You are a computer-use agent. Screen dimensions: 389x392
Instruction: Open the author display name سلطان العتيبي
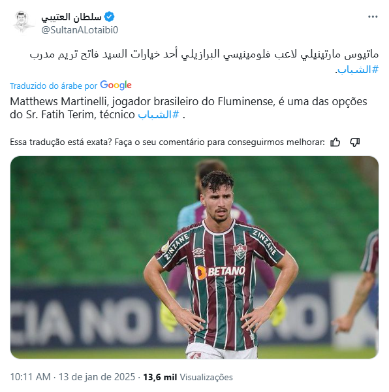[x=71, y=17]
